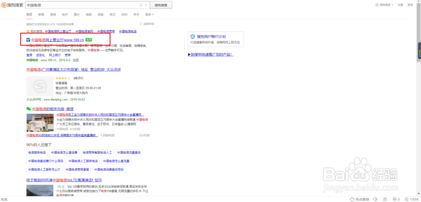Click the 100% zoom control in status bar

coord(412,199)
